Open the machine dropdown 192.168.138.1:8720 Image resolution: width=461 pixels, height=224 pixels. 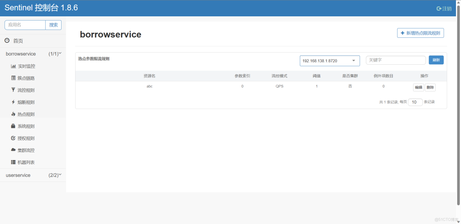(x=329, y=61)
